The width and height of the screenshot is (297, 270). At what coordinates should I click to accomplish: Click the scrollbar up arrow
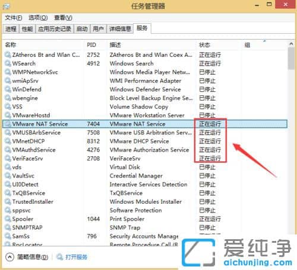point(291,44)
